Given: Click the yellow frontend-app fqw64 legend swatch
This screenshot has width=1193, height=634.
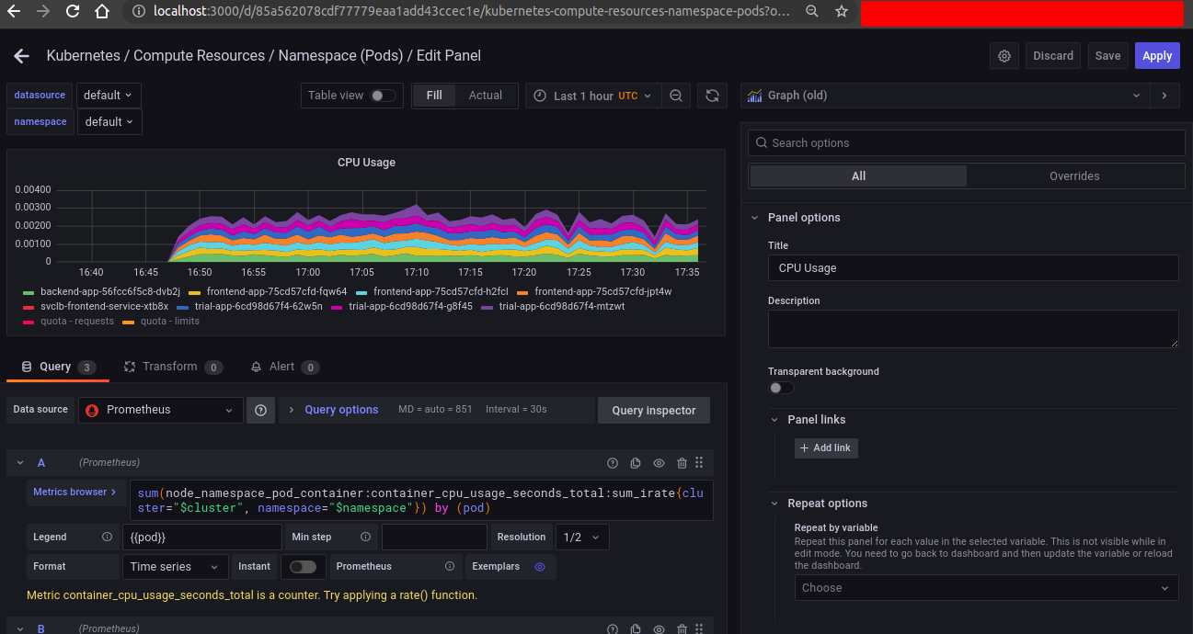Looking at the screenshot, I should 194,292.
